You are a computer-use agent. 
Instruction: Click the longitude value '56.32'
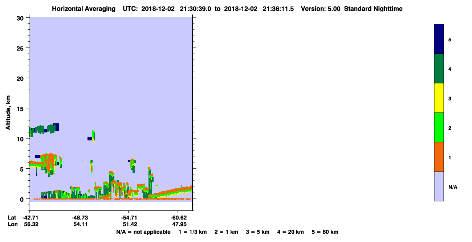tap(31, 224)
